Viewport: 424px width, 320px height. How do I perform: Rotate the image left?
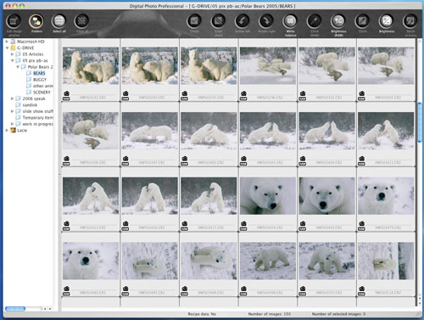click(243, 21)
